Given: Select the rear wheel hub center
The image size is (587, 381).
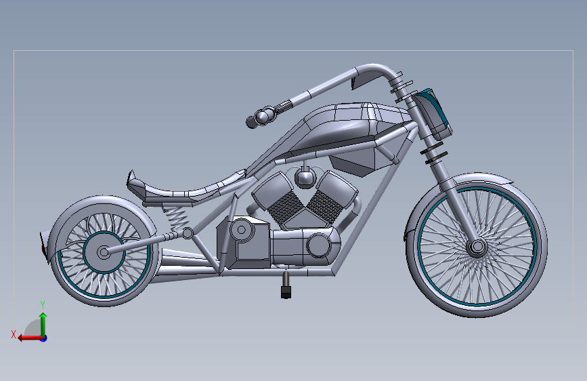Looking at the screenshot, I should tap(104, 252).
